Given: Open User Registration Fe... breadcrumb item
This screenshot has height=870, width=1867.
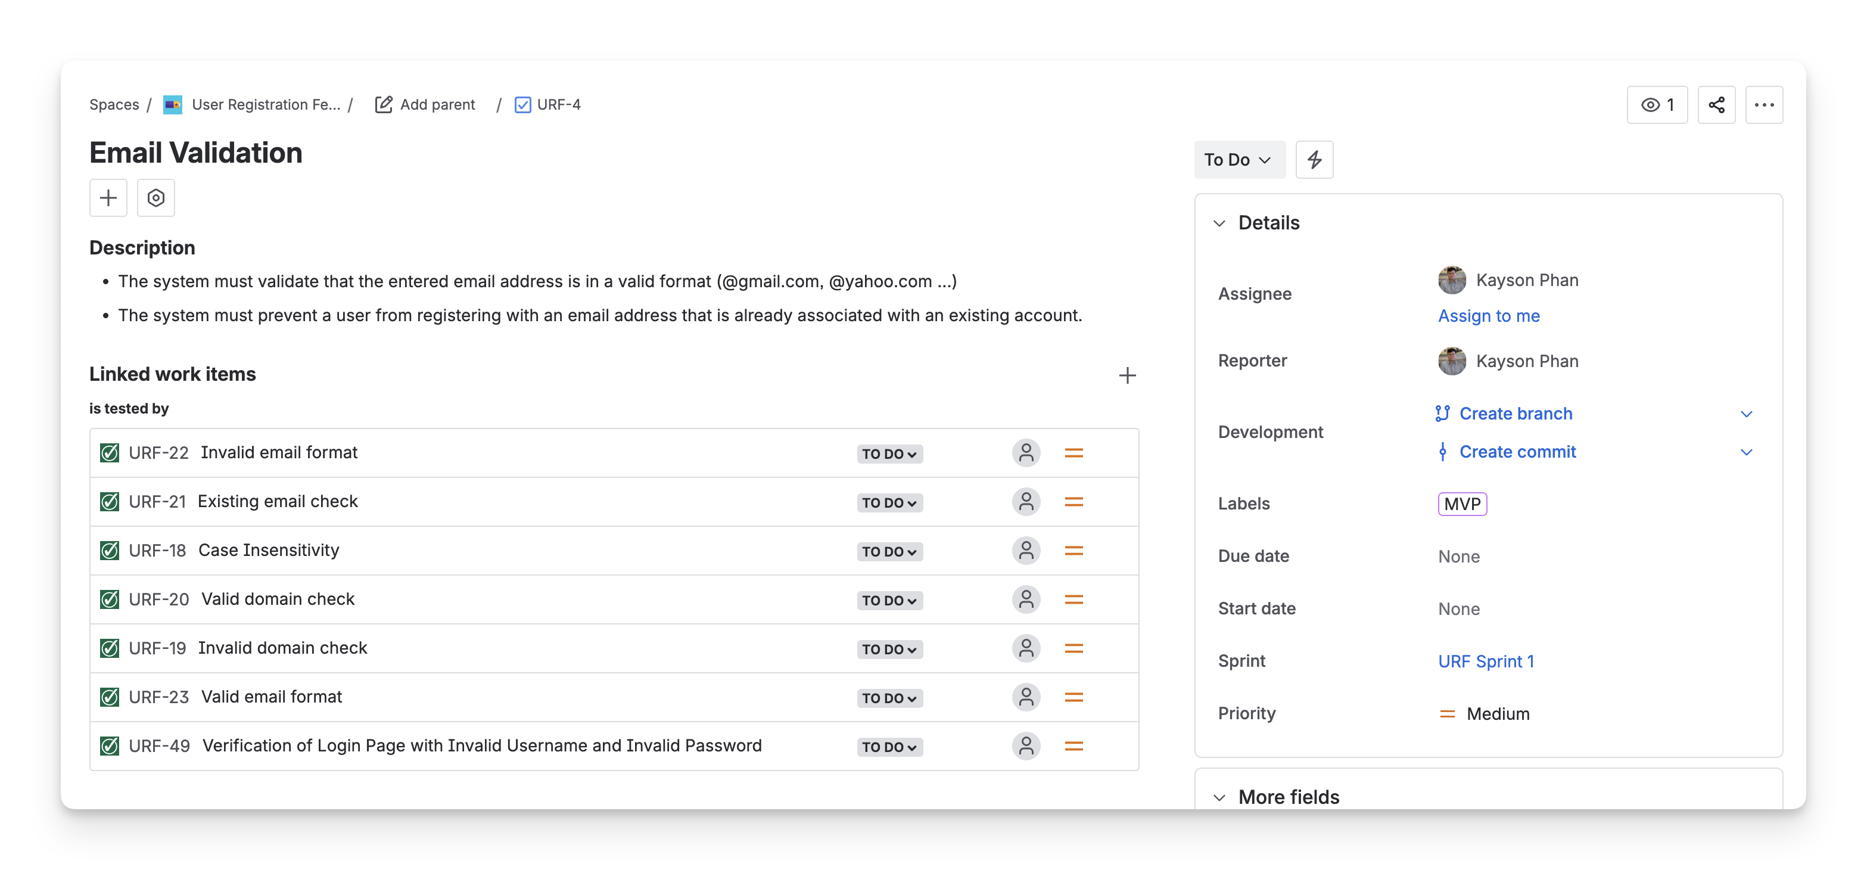Looking at the screenshot, I should pos(265,105).
